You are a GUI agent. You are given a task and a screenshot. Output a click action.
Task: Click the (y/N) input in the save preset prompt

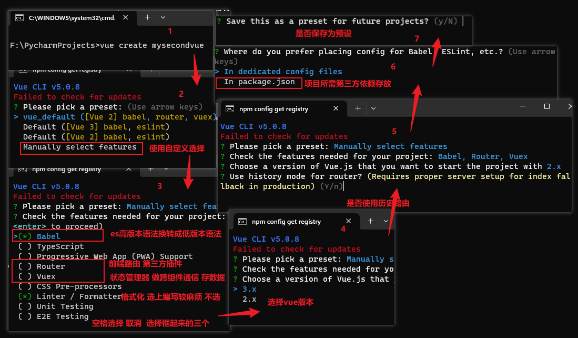[x=445, y=22]
